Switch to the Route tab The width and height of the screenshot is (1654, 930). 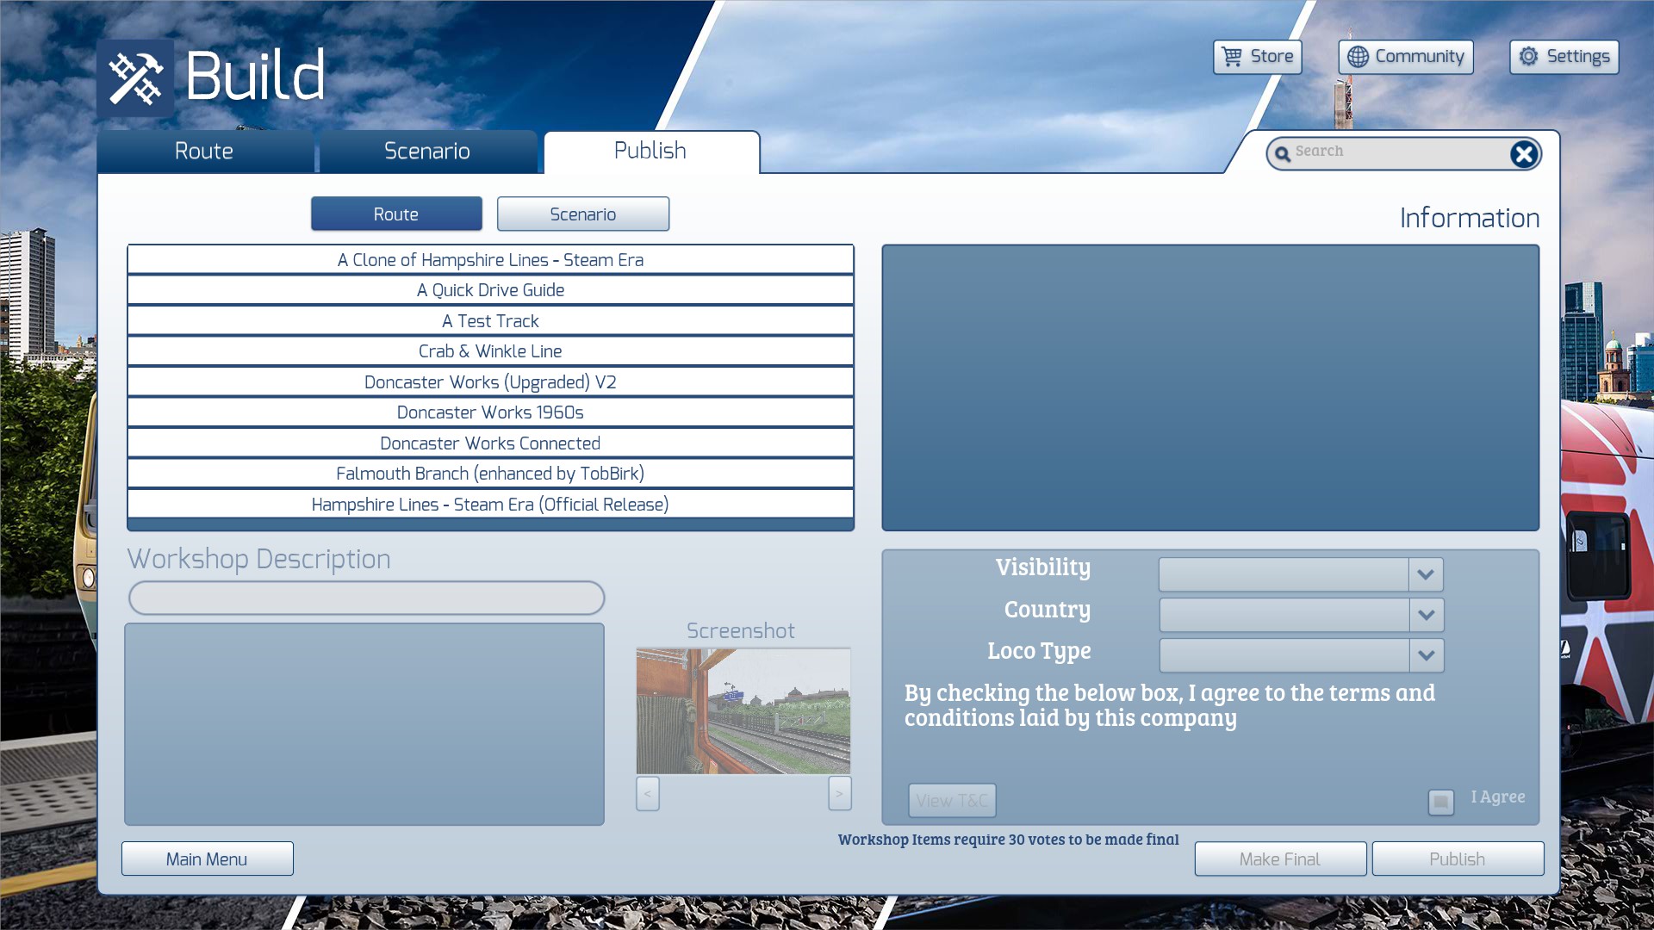tap(204, 152)
